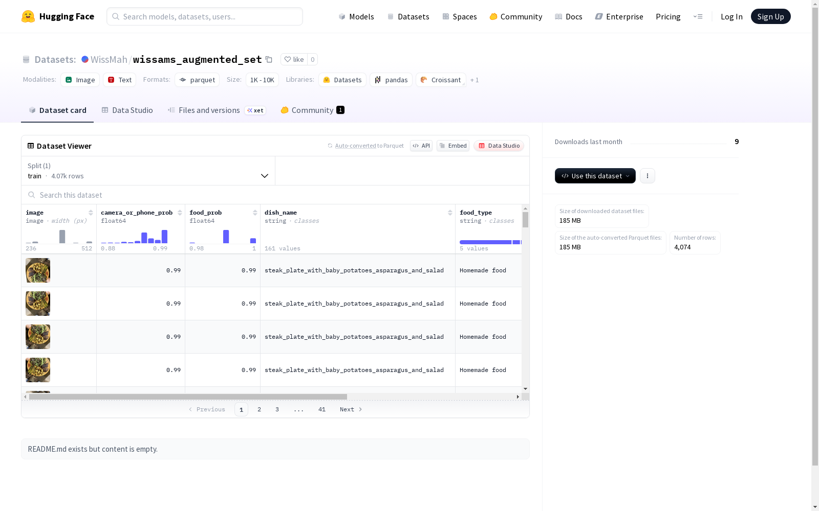Go to page 3 of dataset viewer
Viewport: 819px width, 511px height.
tap(277, 409)
